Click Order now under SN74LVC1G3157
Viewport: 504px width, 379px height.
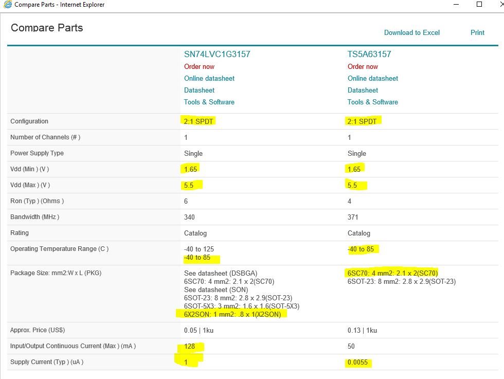click(x=199, y=66)
